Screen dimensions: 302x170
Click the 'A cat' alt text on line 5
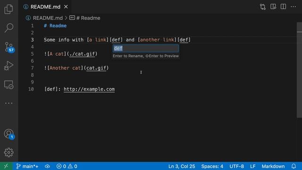coord(57,54)
